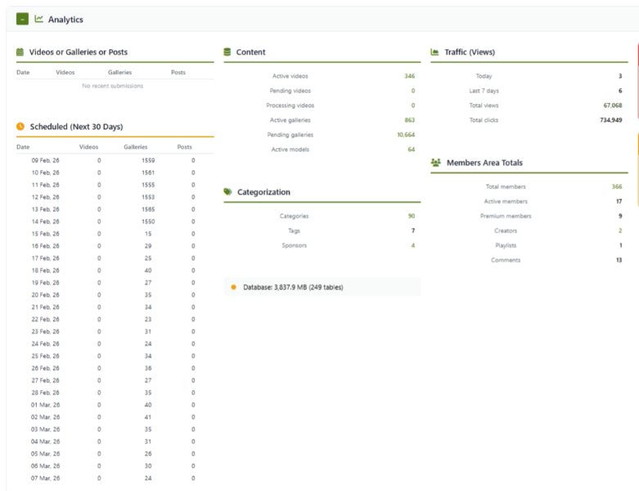
Task: Open the Sponsors count 4
Action: tap(412, 245)
